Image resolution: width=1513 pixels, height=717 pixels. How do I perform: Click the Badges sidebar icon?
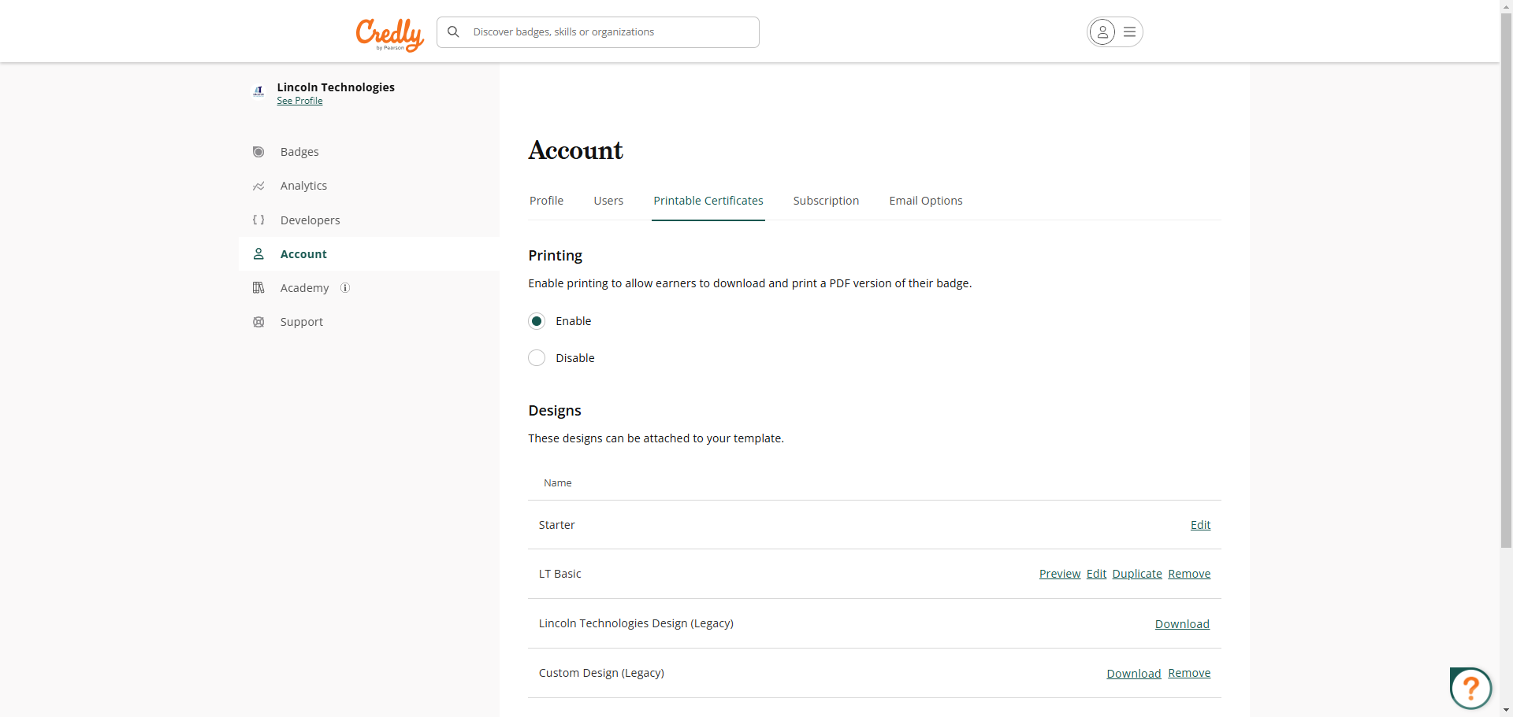[x=258, y=152]
